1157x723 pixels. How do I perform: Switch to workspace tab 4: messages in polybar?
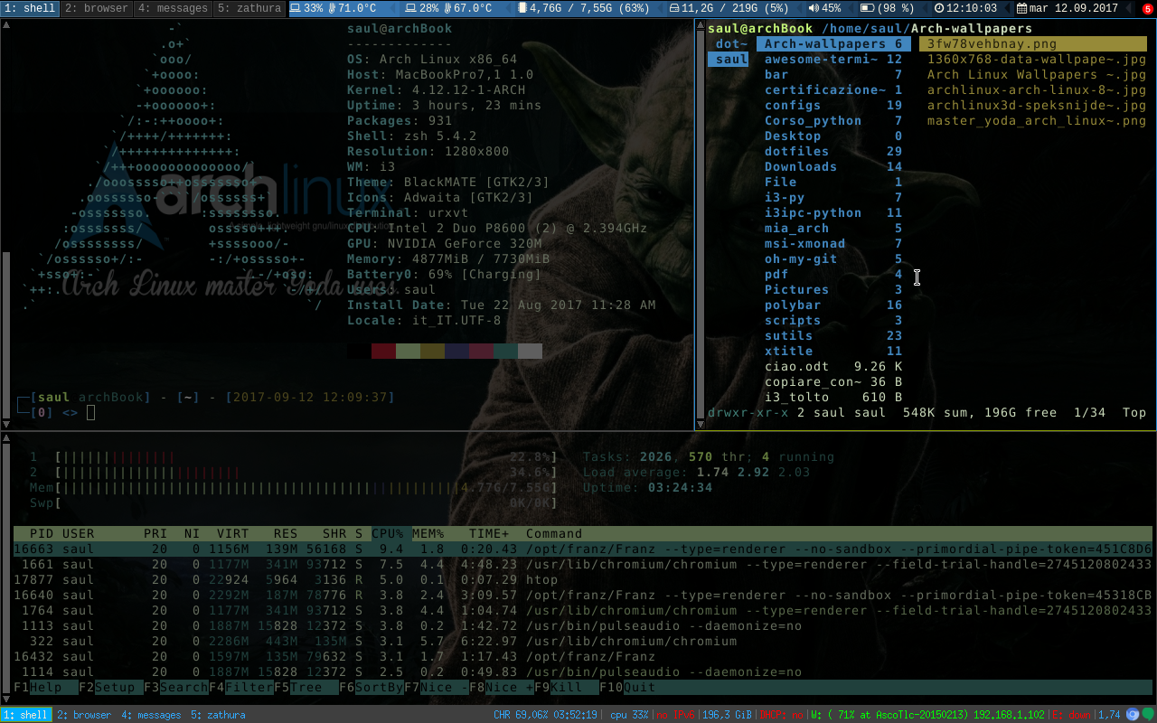pos(172,8)
